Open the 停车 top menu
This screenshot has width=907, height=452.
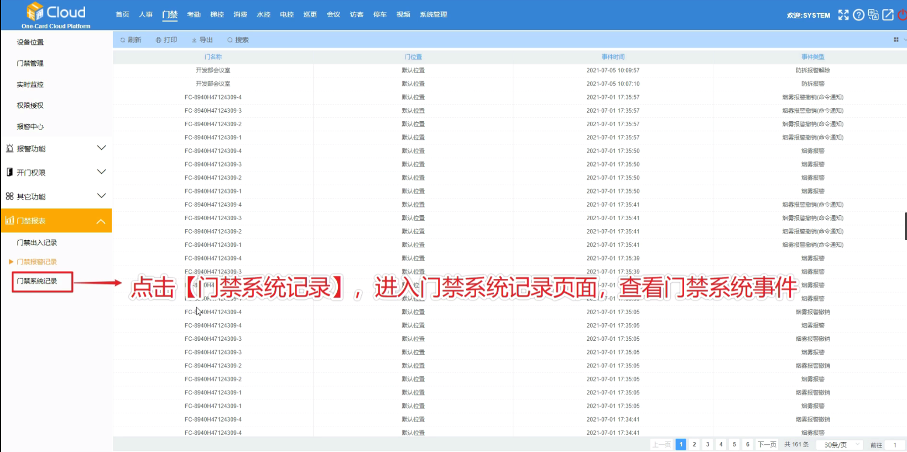pos(379,15)
